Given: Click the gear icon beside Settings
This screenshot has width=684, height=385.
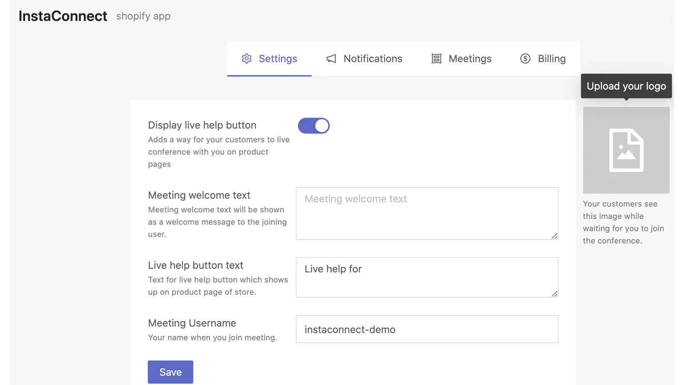Looking at the screenshot, I should [x=247, y=59].
